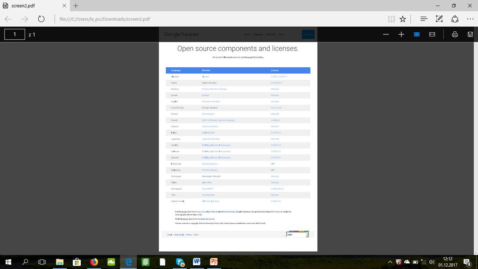Click the Norwegian Wordnet cell
This screenshot has height=269, width=478.
211,176
